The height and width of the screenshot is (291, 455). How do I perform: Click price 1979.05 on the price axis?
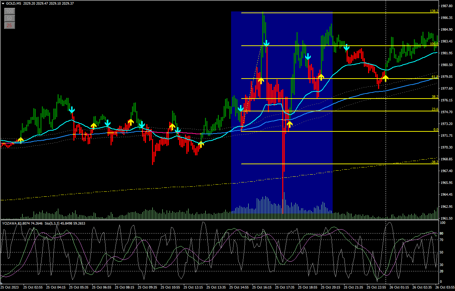(447, 77)
